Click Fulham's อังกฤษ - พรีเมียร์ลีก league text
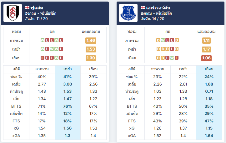Screen dimensions: 226x143 coord(41,13)
